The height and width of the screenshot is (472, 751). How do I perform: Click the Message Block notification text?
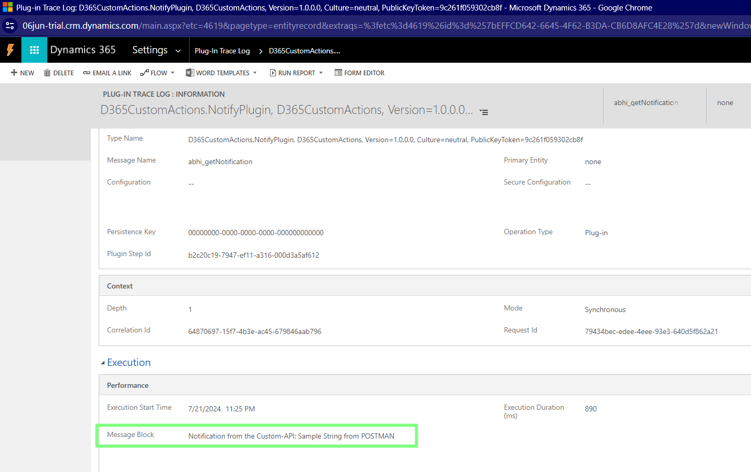[x=291, y=436]
